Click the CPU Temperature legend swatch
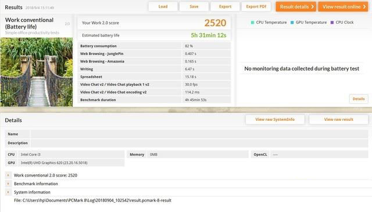 [252, 22]
